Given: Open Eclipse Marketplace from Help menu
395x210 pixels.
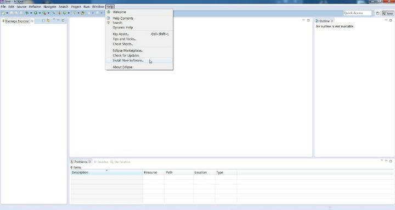Looking at the screenshot, I should 139,50.
